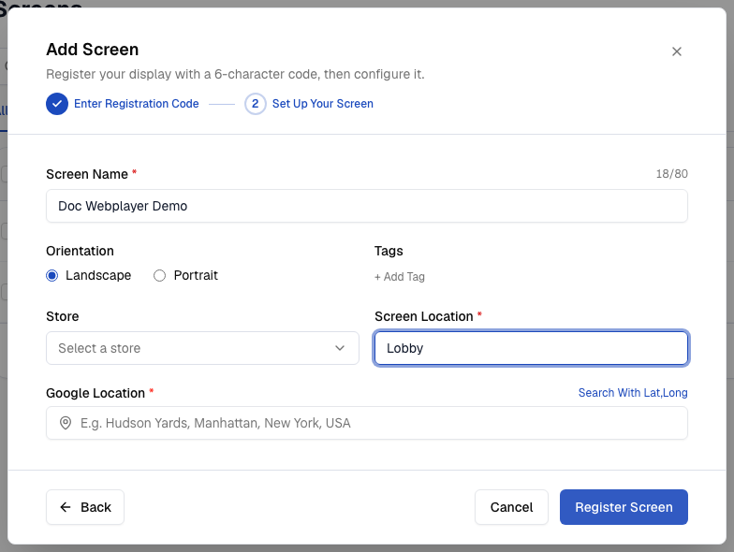Click the Cancel button
This screenshot has height=552, width=734.
[x=511, y=507]
